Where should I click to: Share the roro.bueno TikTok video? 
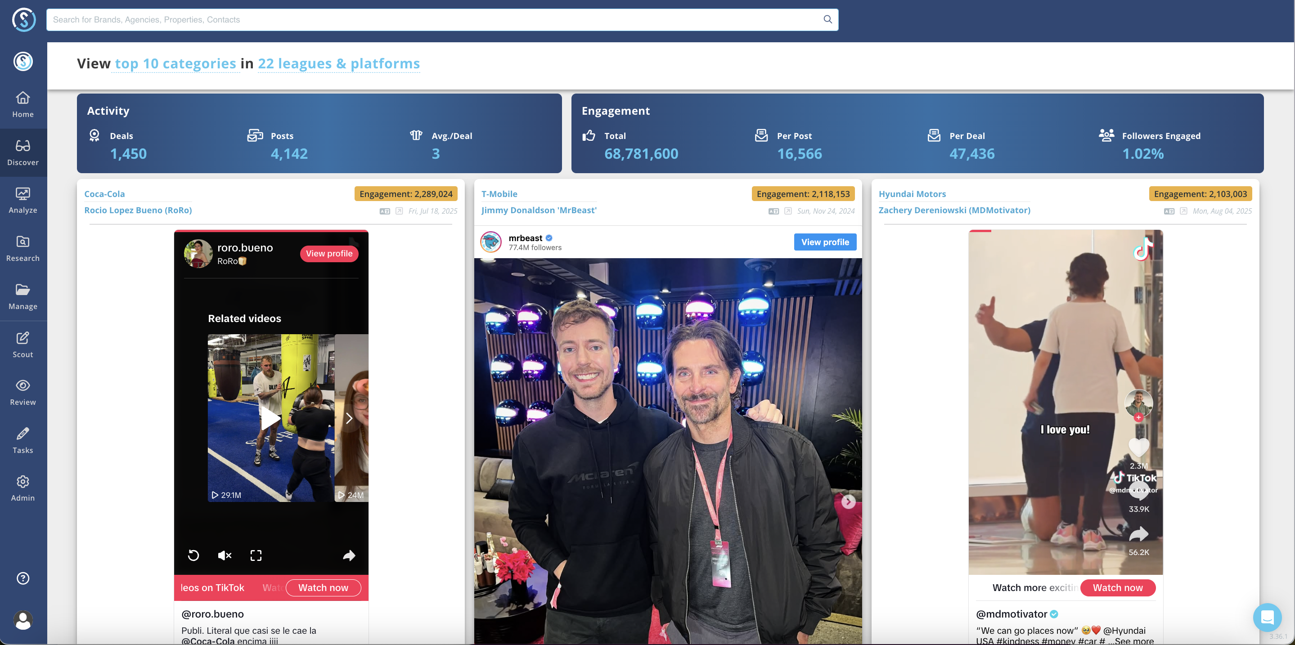[x=349, y=555]
